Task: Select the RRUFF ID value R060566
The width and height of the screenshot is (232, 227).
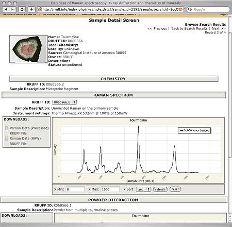Action: pos(75,41)
